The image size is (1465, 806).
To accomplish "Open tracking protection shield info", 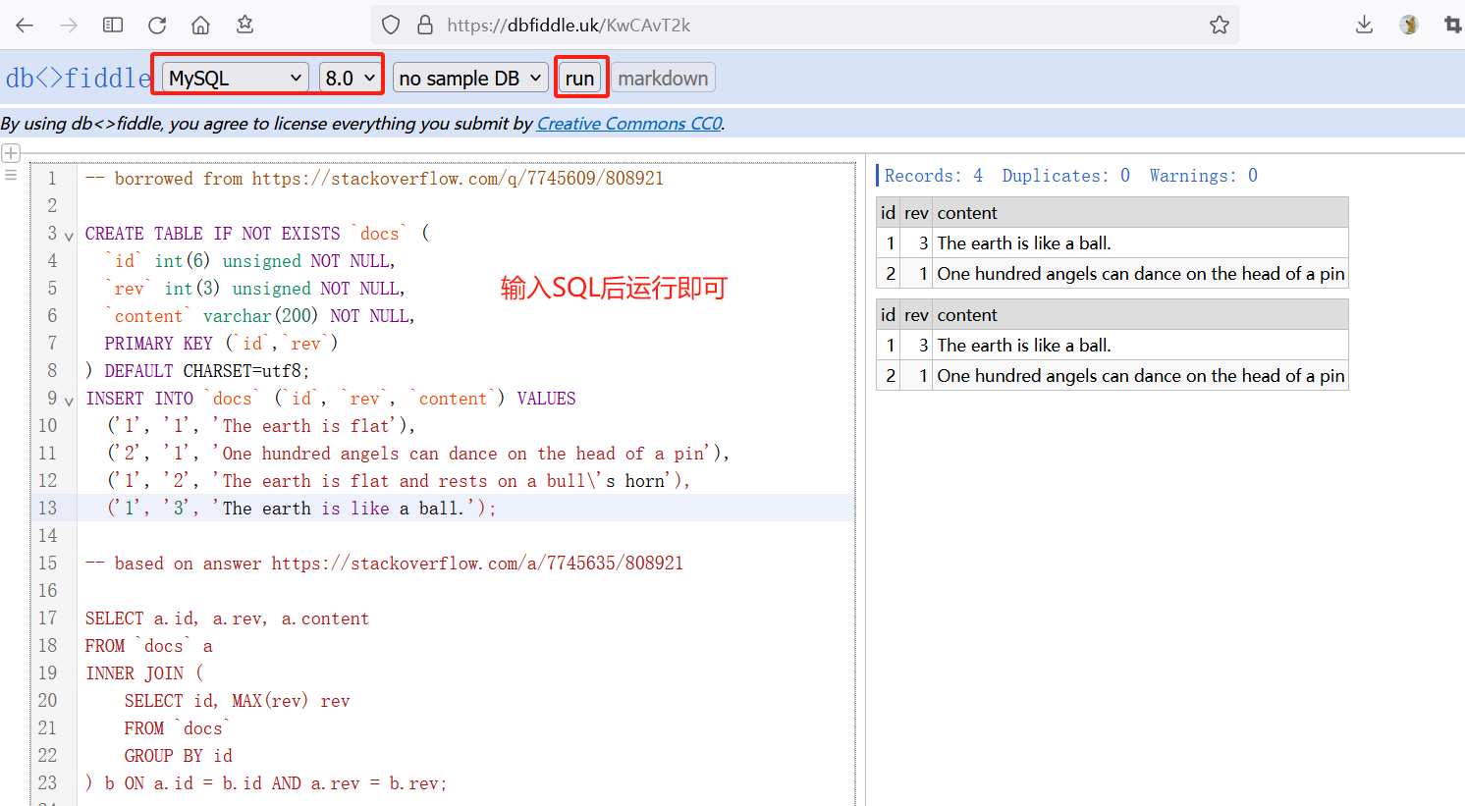I will (391, 25).
